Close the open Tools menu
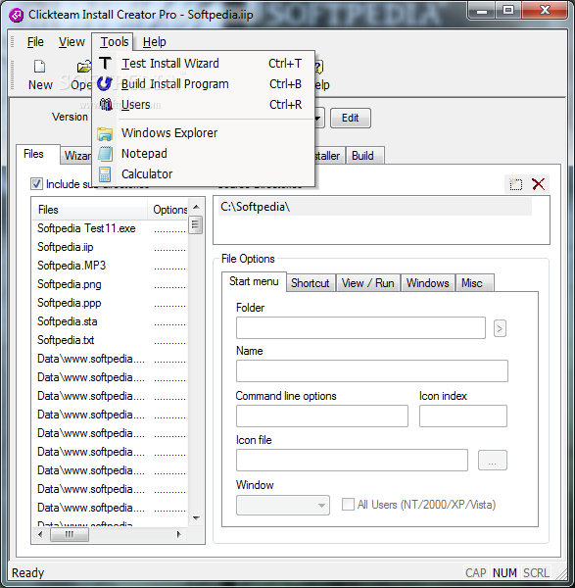This screenshot has height=588, width=575. tap(114, 42)
